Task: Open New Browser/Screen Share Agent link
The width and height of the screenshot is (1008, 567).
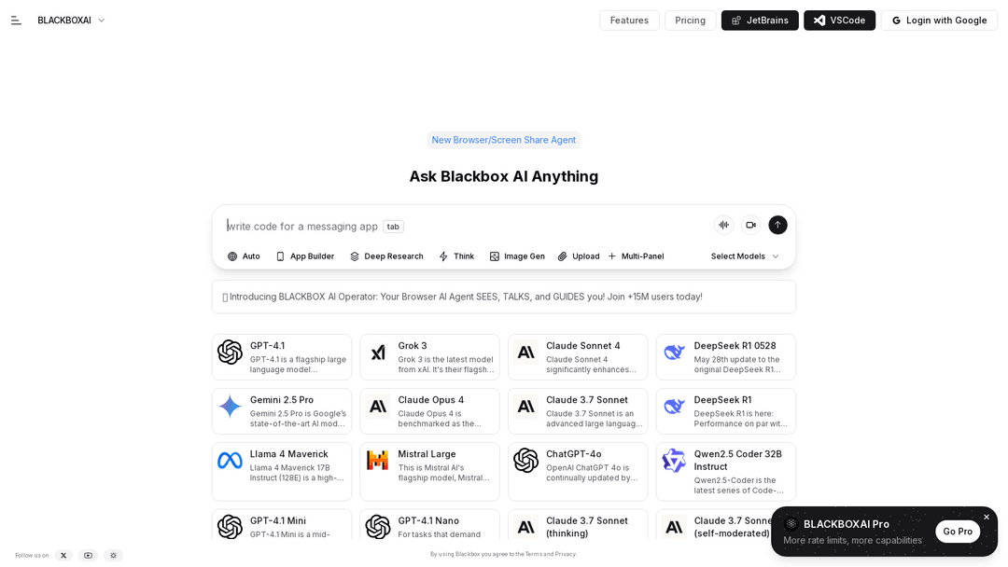Action: tap(504, 140)
